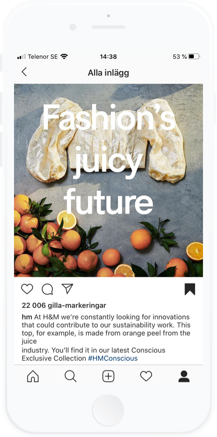The width and height of the screenshot is (217, 437).
Task: Open the Search tab magnifier icon
Action: [x=71, y=376]
